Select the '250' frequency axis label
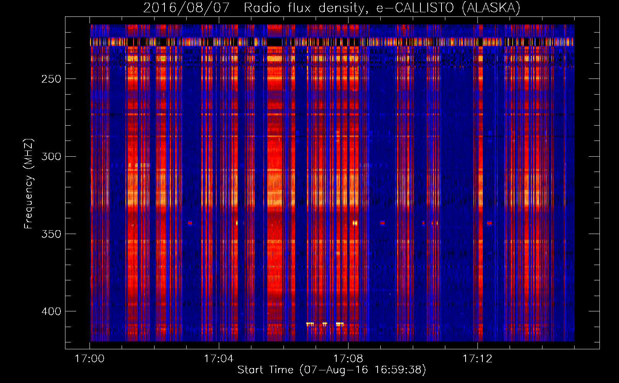 click(x=51, y=79)
